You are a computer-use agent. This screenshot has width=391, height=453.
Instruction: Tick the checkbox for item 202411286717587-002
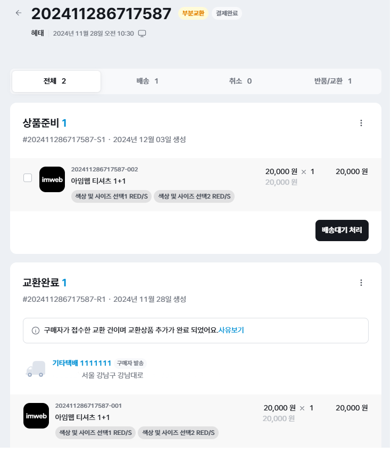click(x=28, y=178)
